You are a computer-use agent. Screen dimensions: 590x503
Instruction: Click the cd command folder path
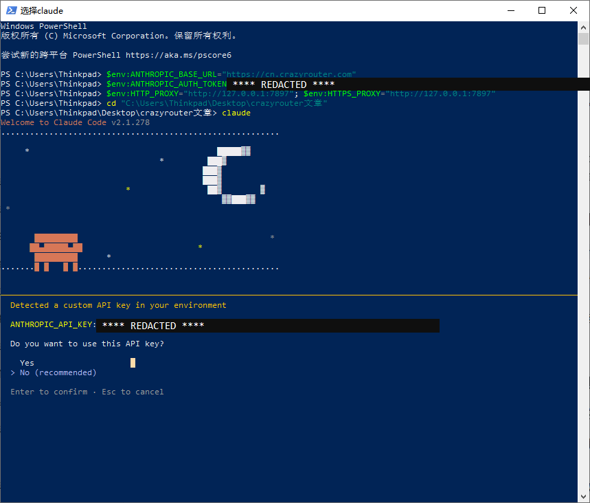pos(224,103)
